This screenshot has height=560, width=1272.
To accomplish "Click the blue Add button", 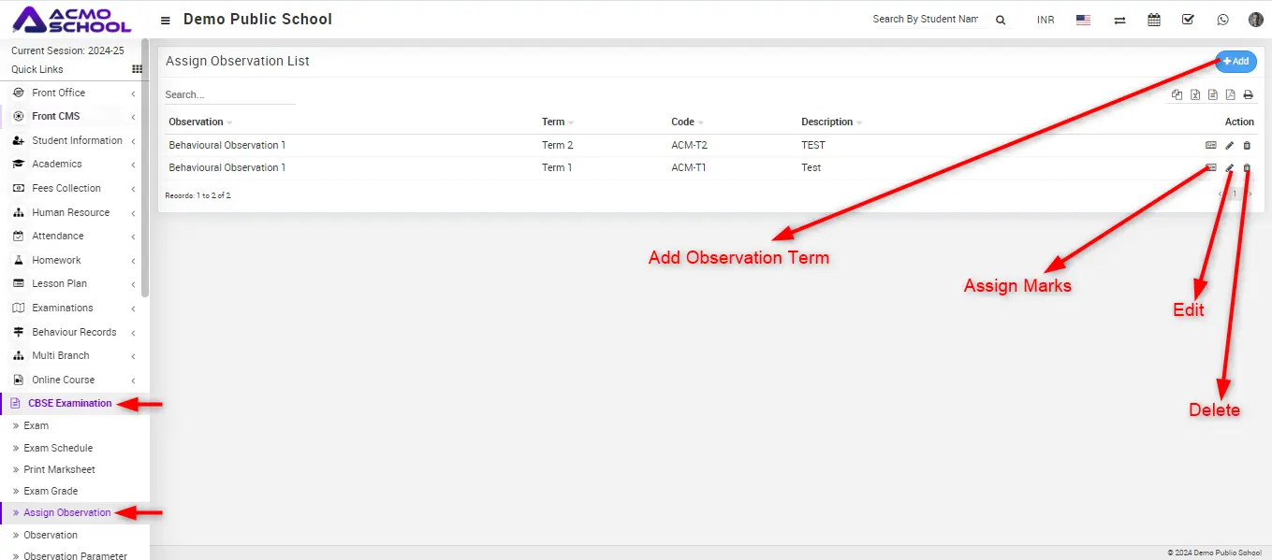I will tap(1235, 62).
